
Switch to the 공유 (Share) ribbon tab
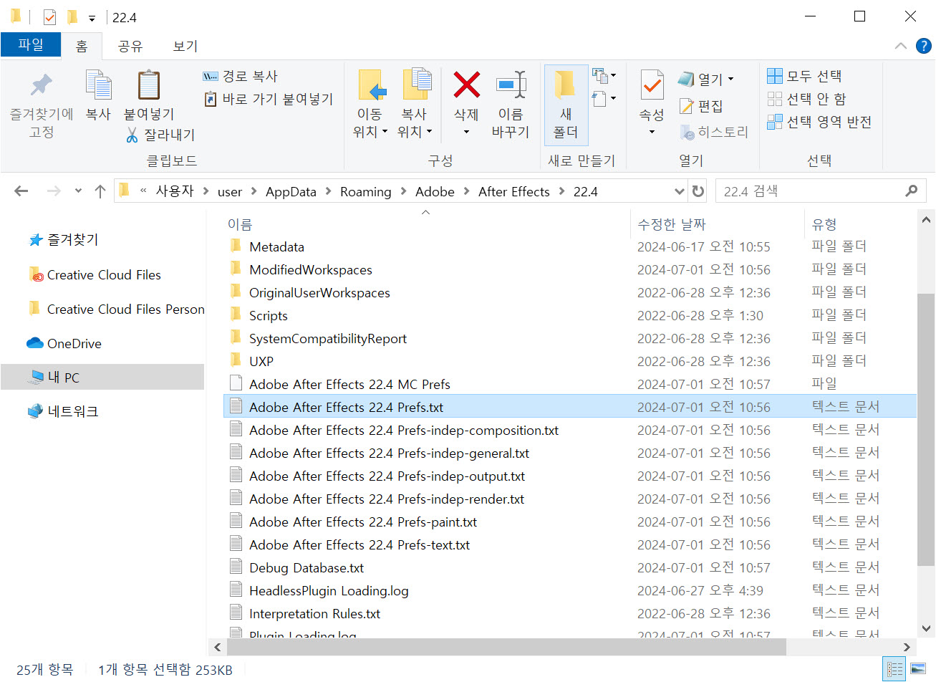[x=130, y=46]
